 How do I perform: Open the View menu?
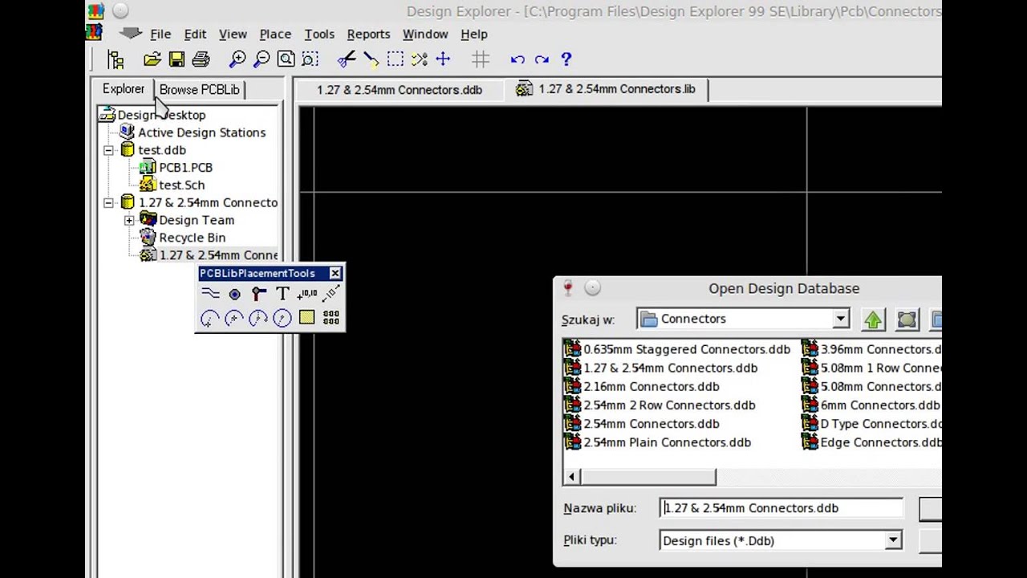[x=233, y=34]
